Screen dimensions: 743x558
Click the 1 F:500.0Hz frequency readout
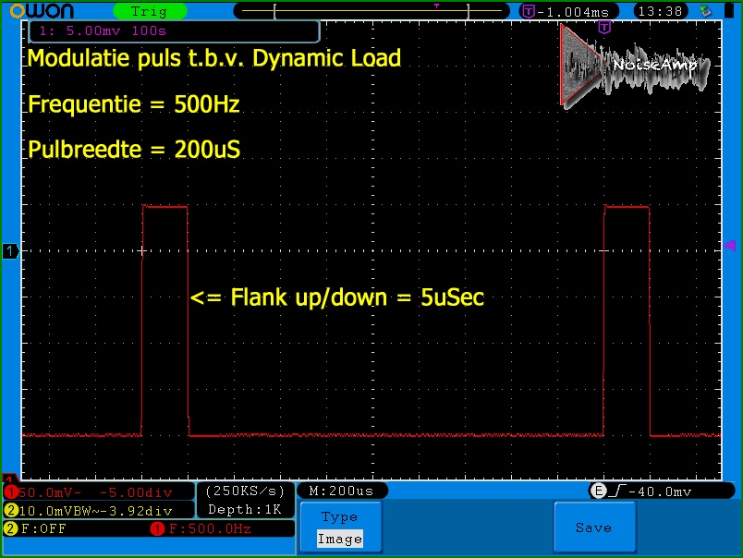(x=201, y=528)
